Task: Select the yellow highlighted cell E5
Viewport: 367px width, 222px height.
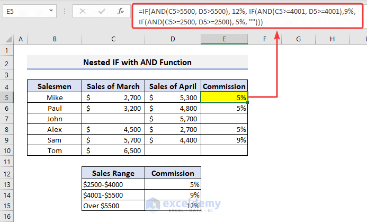Action: 225,97
